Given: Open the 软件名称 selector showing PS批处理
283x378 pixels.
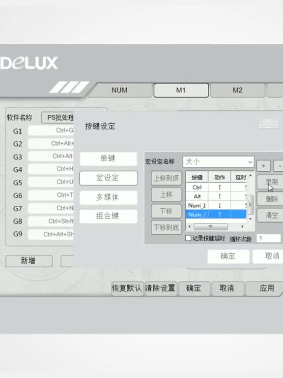Looking at the screenshot, I should pos(58,118).
